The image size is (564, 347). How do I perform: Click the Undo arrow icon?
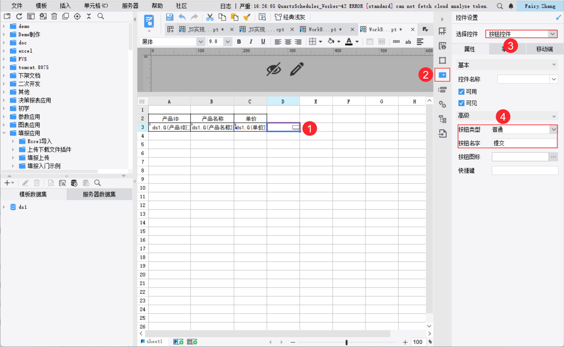click(182, 17)
